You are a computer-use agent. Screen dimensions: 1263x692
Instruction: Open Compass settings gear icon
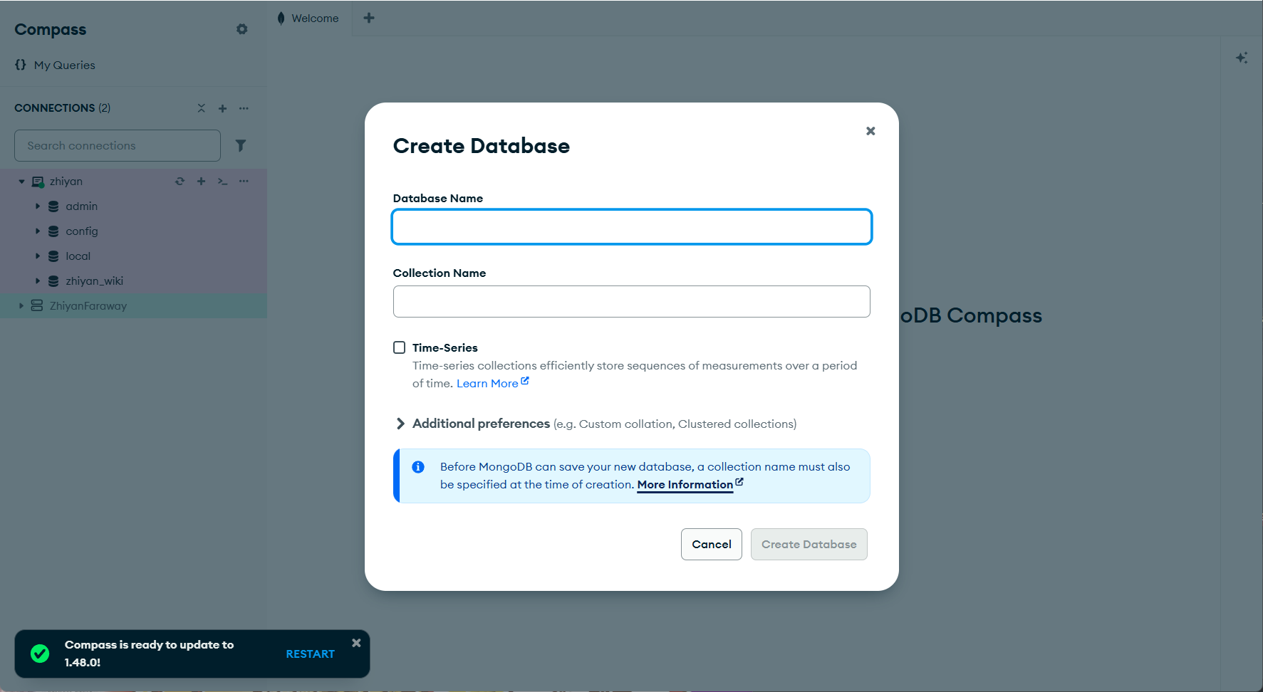point(242,29)
